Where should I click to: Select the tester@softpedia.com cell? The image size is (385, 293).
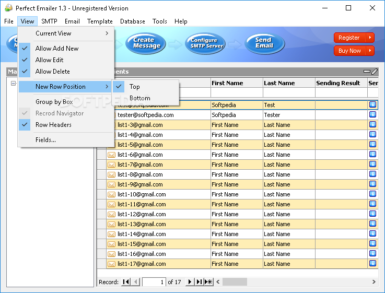[159, 115]
